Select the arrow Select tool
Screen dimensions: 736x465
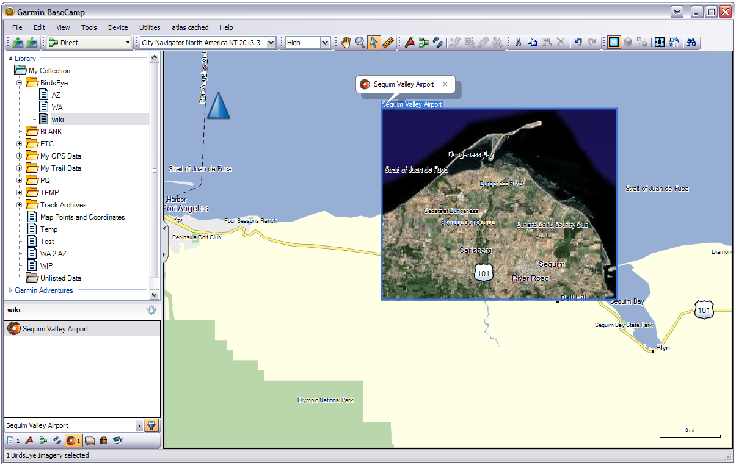(374, 42)
